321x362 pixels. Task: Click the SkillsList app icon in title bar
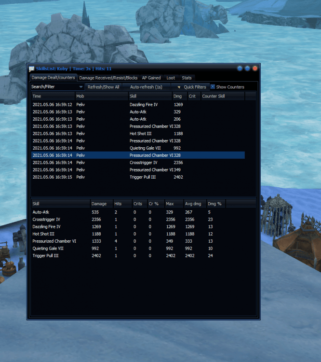32,69
